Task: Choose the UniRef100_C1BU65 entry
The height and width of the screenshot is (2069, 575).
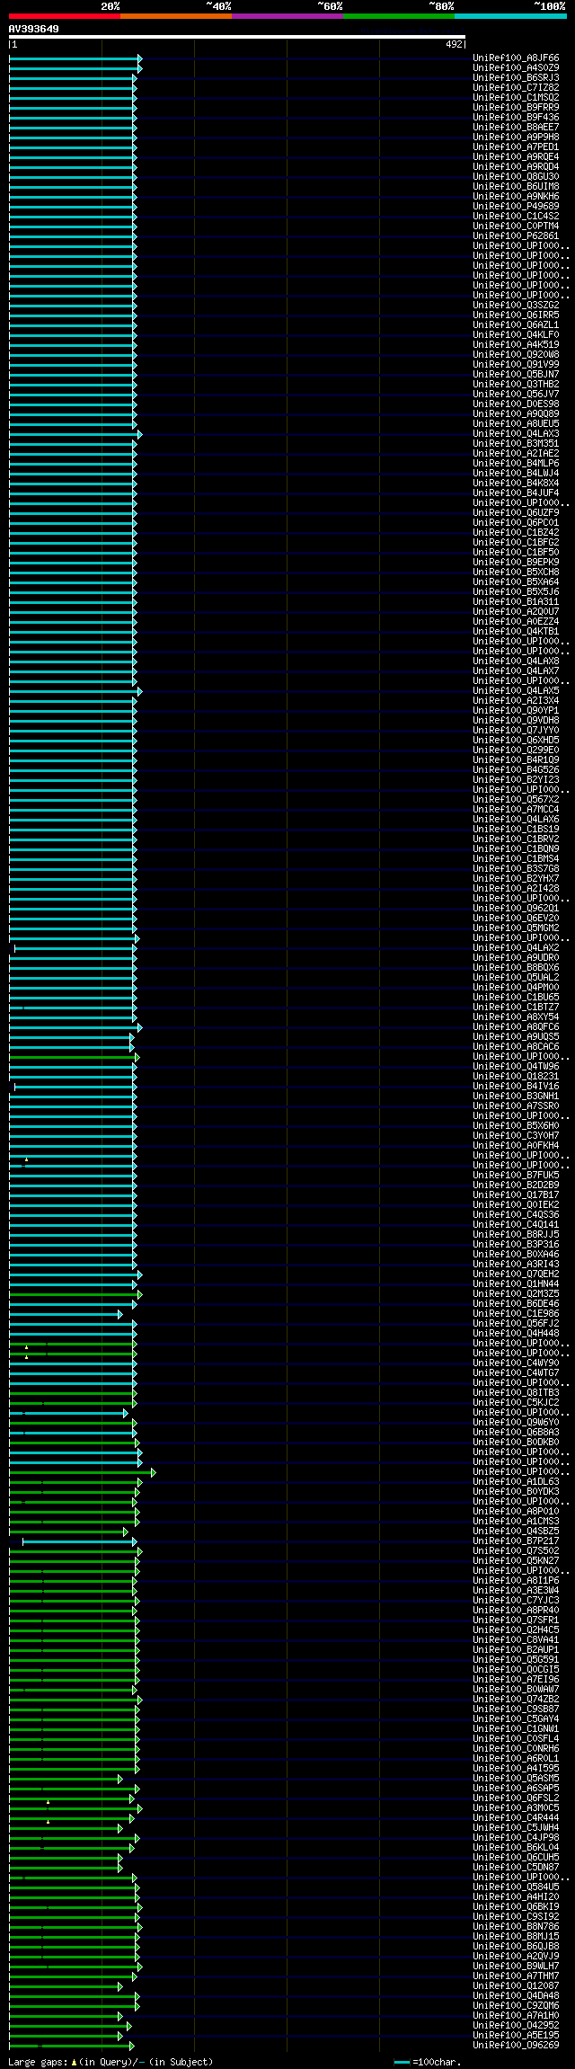Action: 516,998
